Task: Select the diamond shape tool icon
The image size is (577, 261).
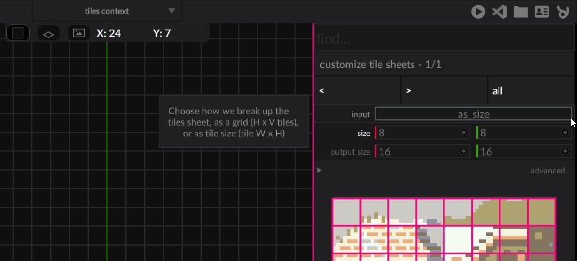Action: [x=48, y=34]
